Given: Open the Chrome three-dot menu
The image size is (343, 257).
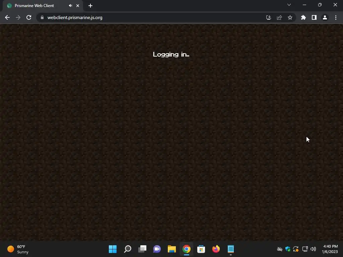Looking at the screenshot, I should coord(336,17).
